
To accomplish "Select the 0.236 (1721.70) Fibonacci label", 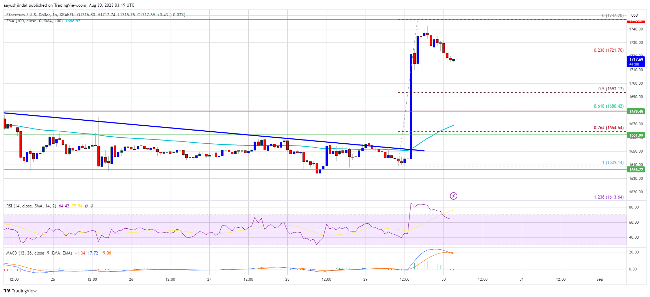I will 608,50.
